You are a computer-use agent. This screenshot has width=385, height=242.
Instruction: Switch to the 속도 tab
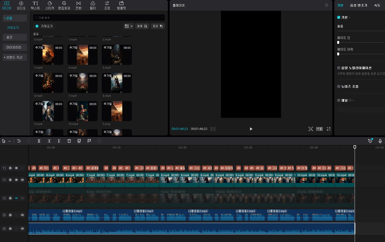[x=377, y=5]
